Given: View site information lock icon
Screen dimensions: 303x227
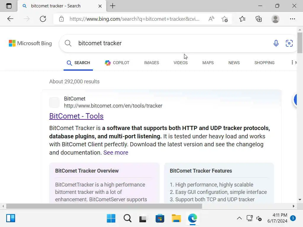Looking at the screenshot, I should (x=62, y=19).
